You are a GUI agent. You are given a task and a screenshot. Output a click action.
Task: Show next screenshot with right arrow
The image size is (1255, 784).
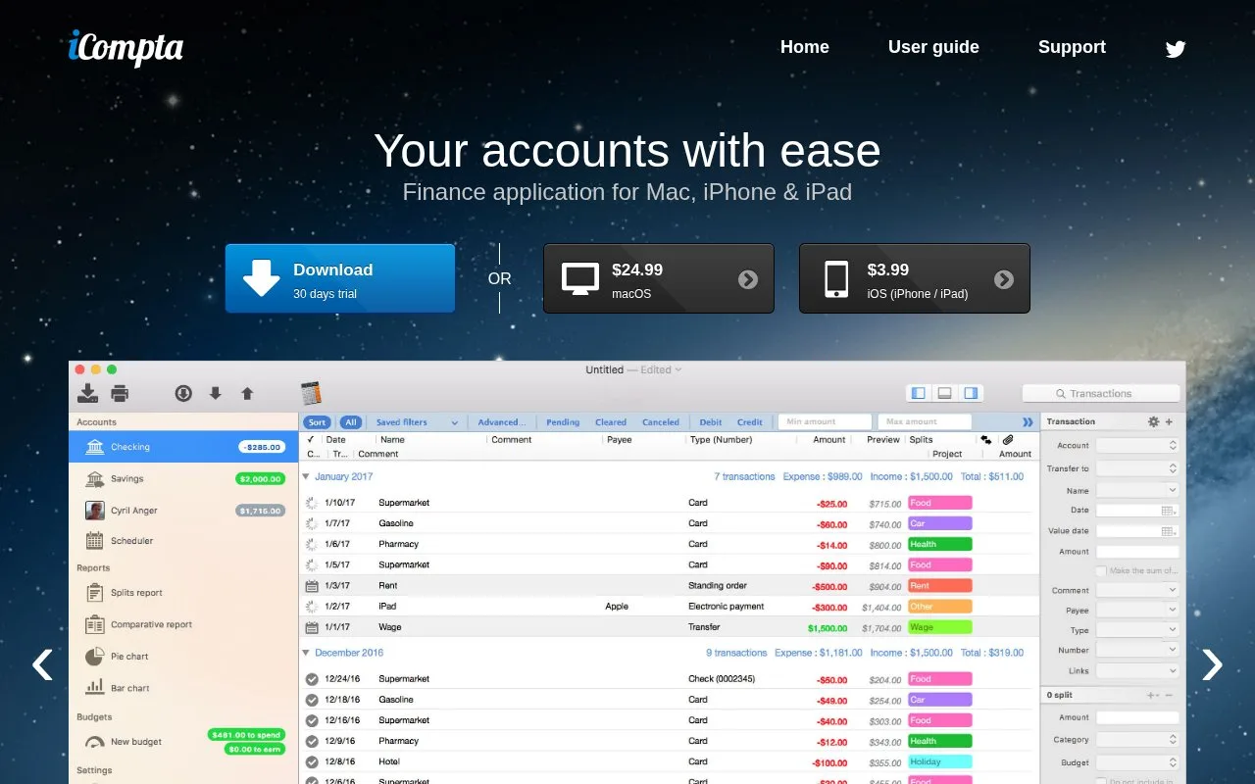[x=1213, y=664]
